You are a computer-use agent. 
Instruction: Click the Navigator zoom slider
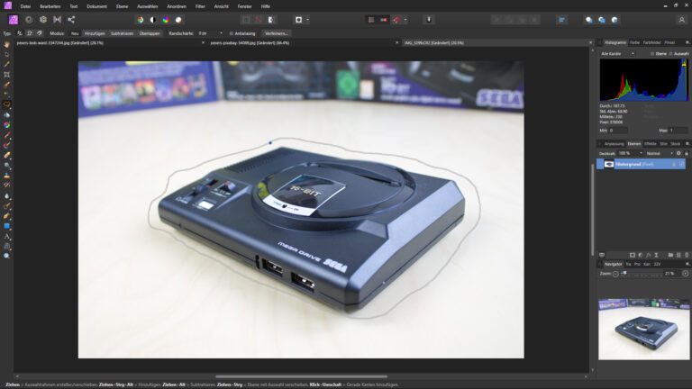tap(642, 274)
